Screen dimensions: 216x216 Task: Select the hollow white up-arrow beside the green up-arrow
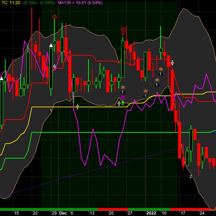119,103
